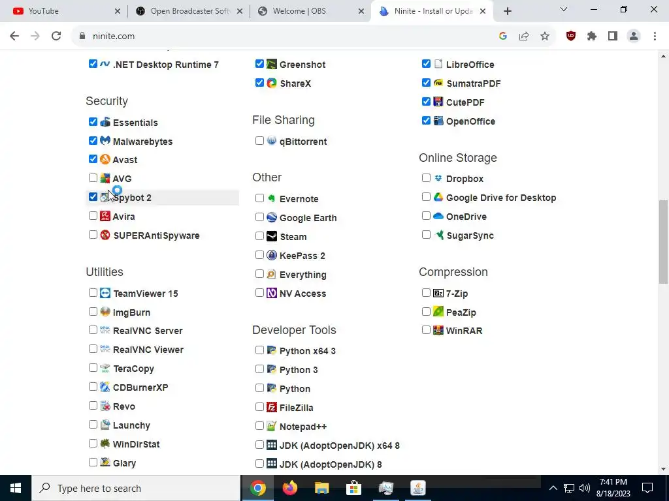Select the Ninite - Install or Update tab
The width and height of the screenshot is (669, 501).
433,11
